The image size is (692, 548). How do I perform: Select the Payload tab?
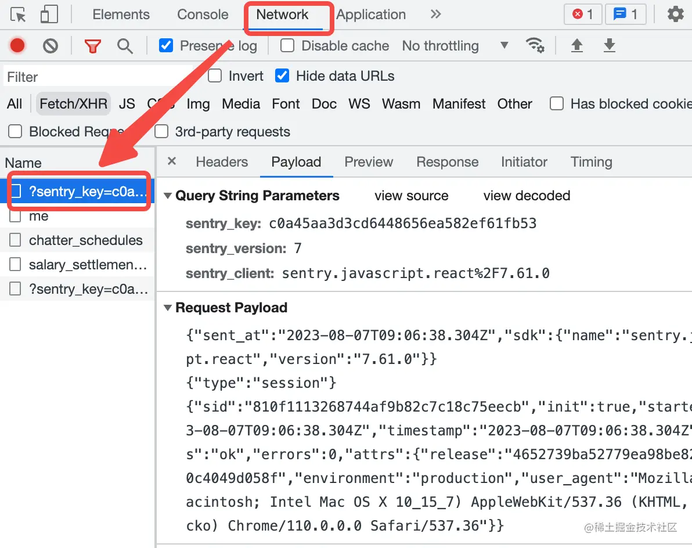click(x=296, y=162)
